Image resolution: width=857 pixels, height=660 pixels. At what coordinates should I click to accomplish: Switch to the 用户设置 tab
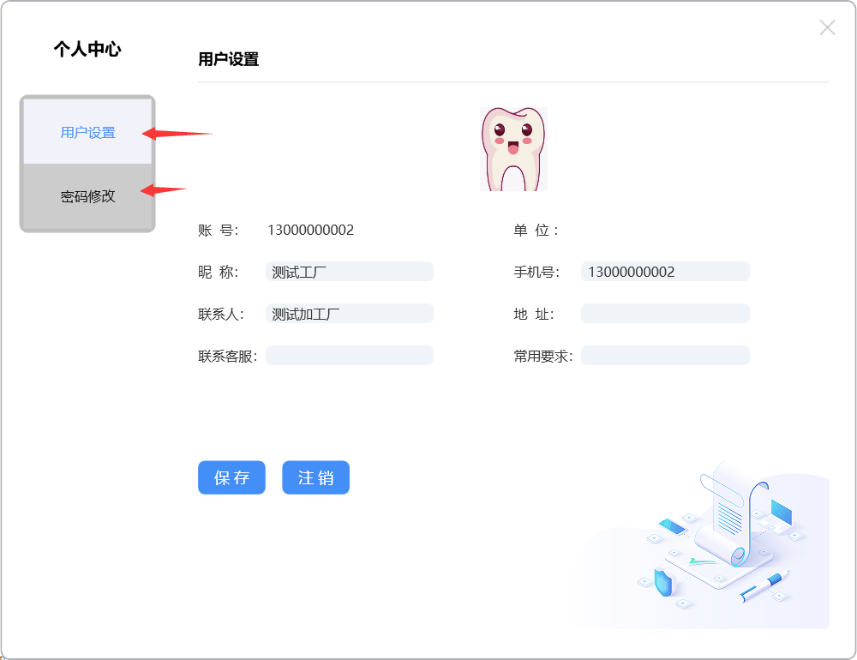87,133
